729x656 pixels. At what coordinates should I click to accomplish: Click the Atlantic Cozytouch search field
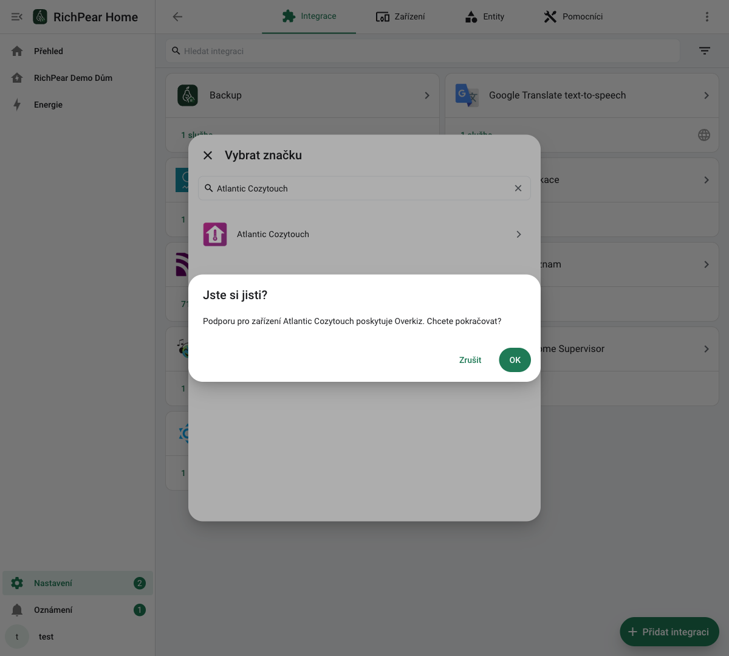click(364, 188)
